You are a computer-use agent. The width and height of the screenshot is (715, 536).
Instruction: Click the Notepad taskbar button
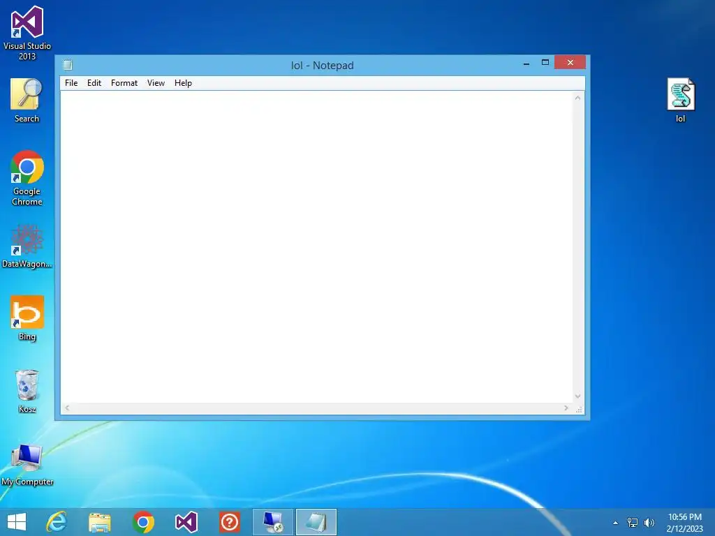coord(316,522)
